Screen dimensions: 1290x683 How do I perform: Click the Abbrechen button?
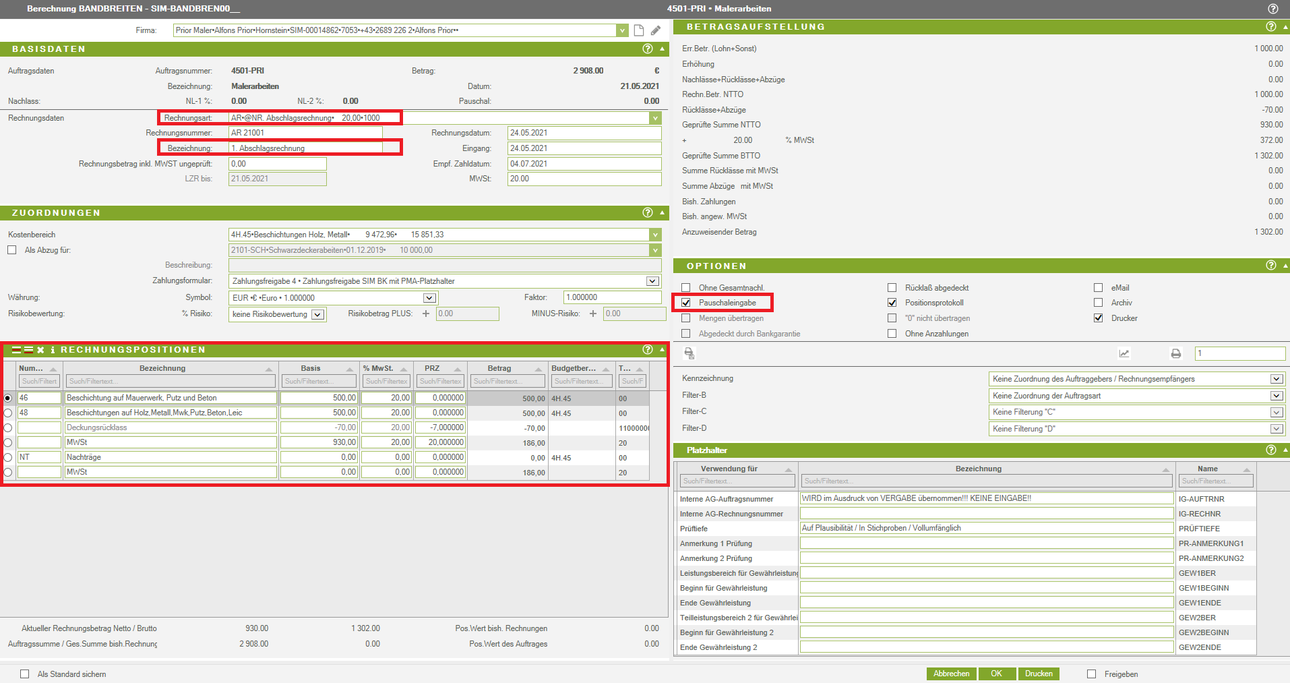click(951, 674)
